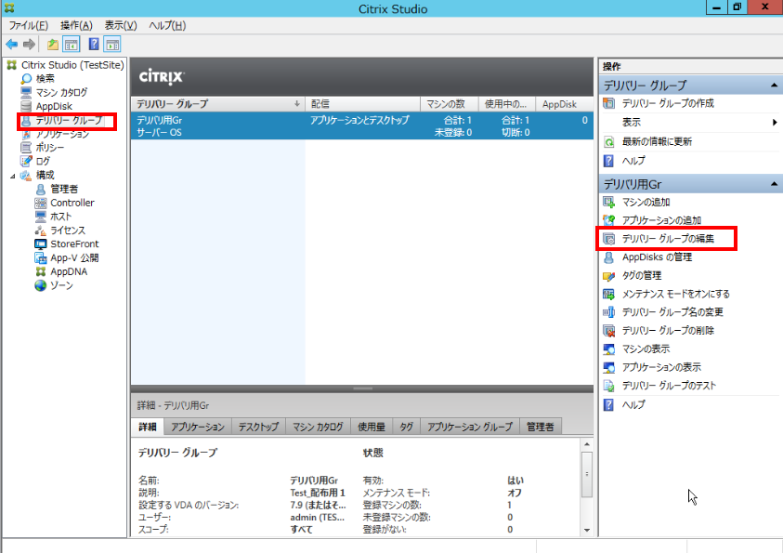Screen dimensions: 783x553
Task: Click マシンの表示 action
Action: point(646,349)
